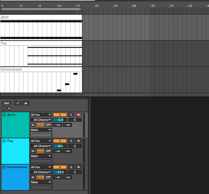Open the All Ins input dropdown on Пэд

[x=41, y=141]
